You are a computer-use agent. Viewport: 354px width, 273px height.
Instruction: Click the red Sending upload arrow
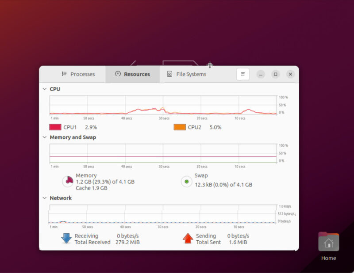coord(188,239)
